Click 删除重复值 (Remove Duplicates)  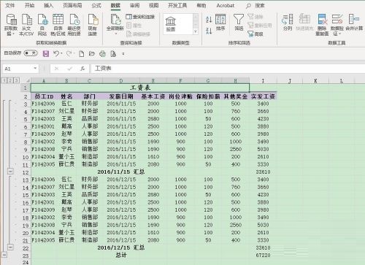click(322, 24)
